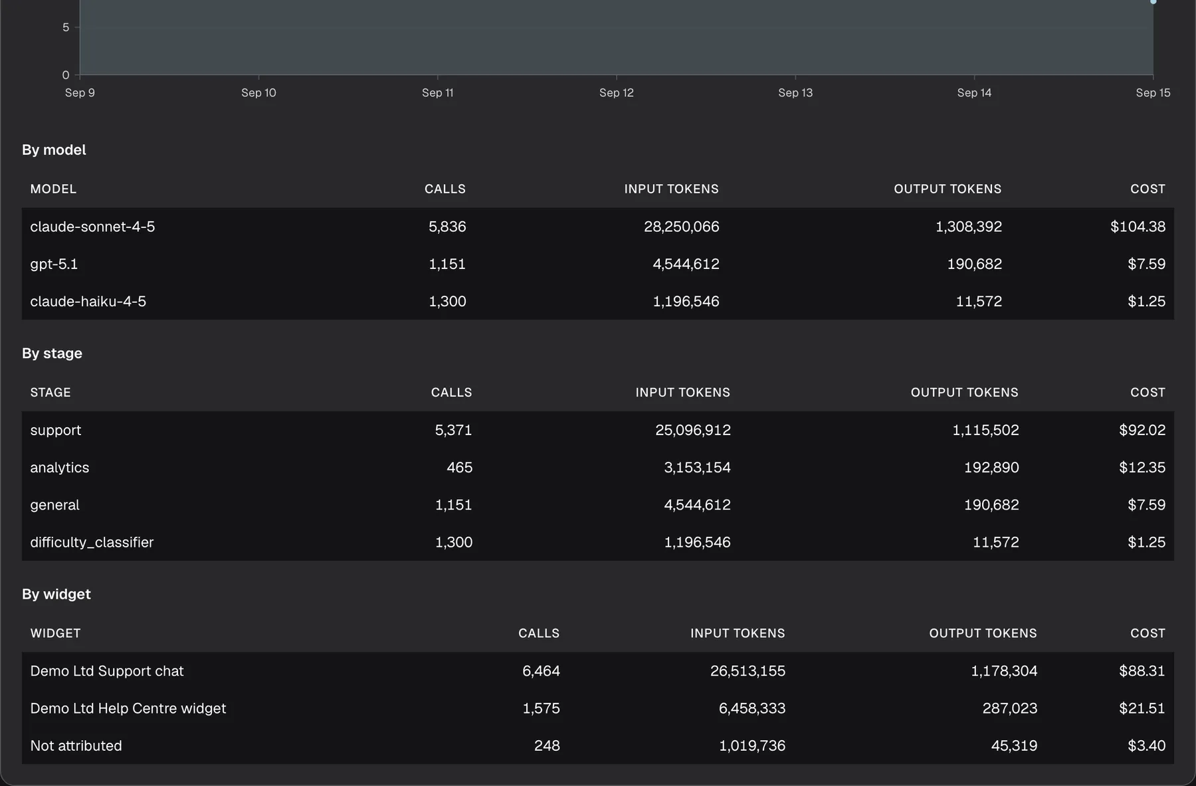Click the claude-sonnet-4-5 model row name

pyautogui.click(x=92, y=227)
